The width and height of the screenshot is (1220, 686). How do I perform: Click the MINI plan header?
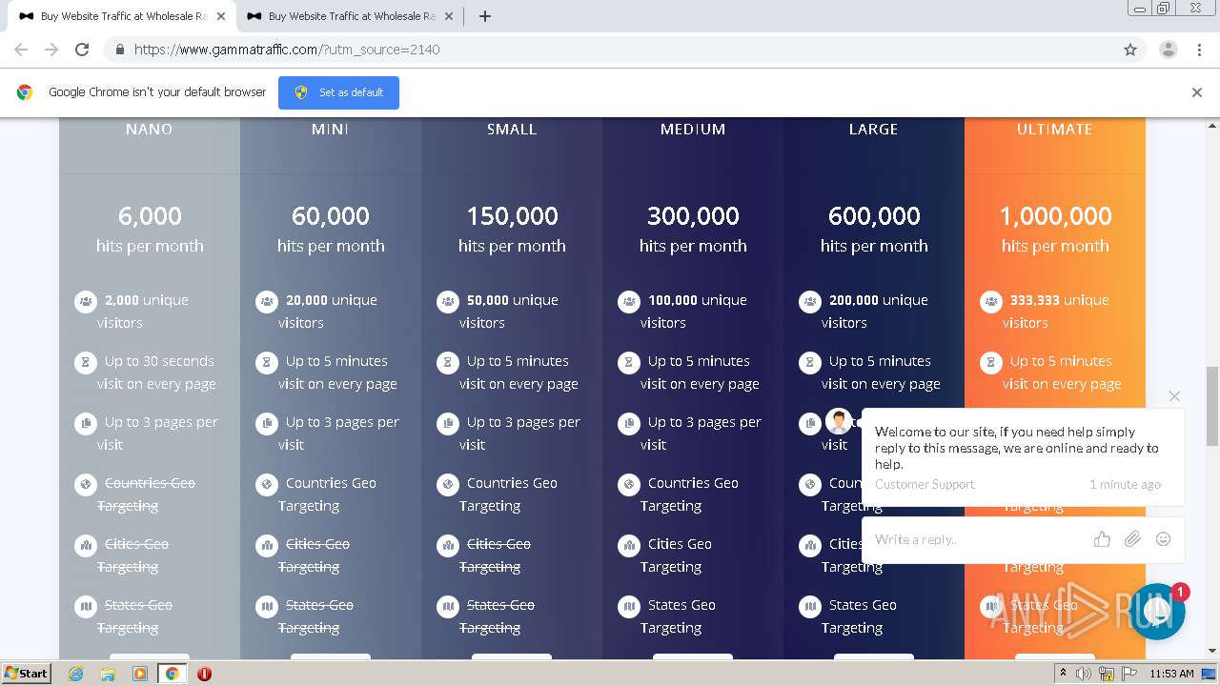point(331,129)
